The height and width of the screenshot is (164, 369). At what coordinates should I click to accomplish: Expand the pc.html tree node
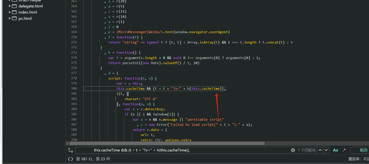[x=9, y=18]
